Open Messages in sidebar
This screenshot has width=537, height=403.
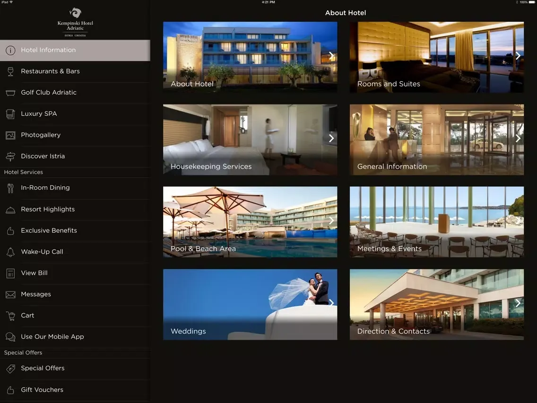(x=75, y=295)
